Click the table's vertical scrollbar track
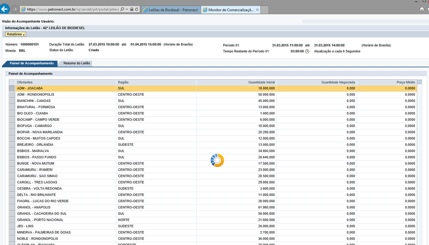Screen dimensions: 429x245 point(419,164)
